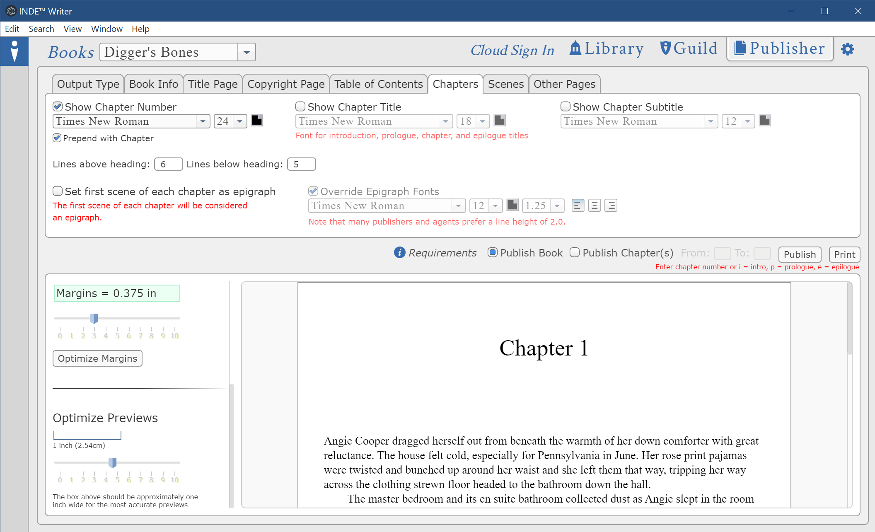Viewport: 875px width, 532px height.
Task: Open the Library section
Action: [607, 49]
